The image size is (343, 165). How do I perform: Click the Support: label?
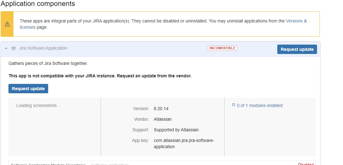pos(141,130)
